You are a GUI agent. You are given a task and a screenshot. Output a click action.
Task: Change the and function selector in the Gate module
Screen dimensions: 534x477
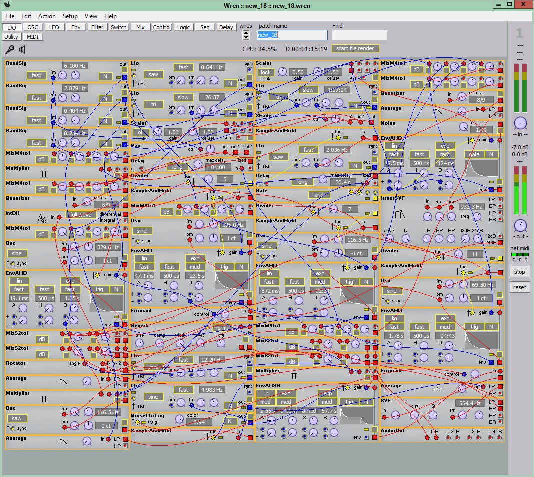(x=319, y=195)
